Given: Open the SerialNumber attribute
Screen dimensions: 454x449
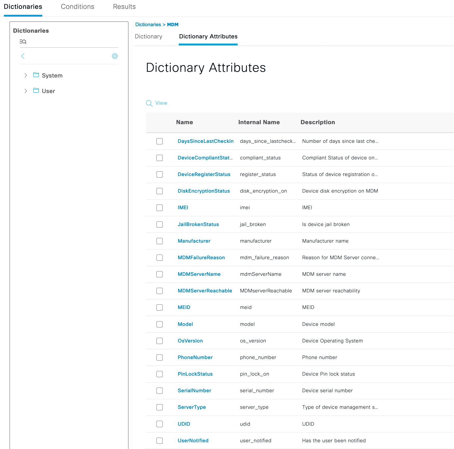Looking at the screenshot, I should [x=194, y=390].
